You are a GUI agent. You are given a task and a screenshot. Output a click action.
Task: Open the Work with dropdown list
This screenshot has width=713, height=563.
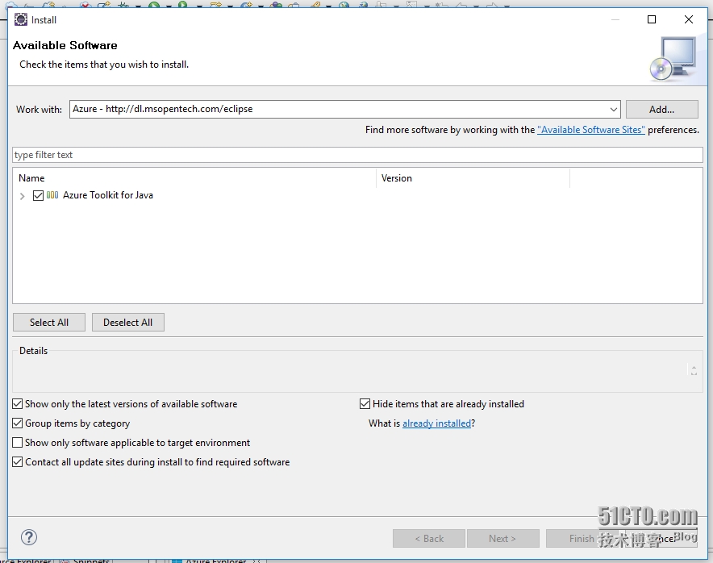click(x=613, y=110)
